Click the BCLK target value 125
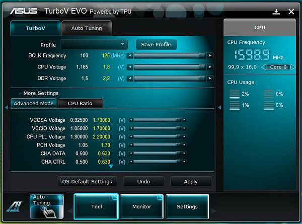Image resolution: width=302 pixels, height=224 pixels. [106, 56]
